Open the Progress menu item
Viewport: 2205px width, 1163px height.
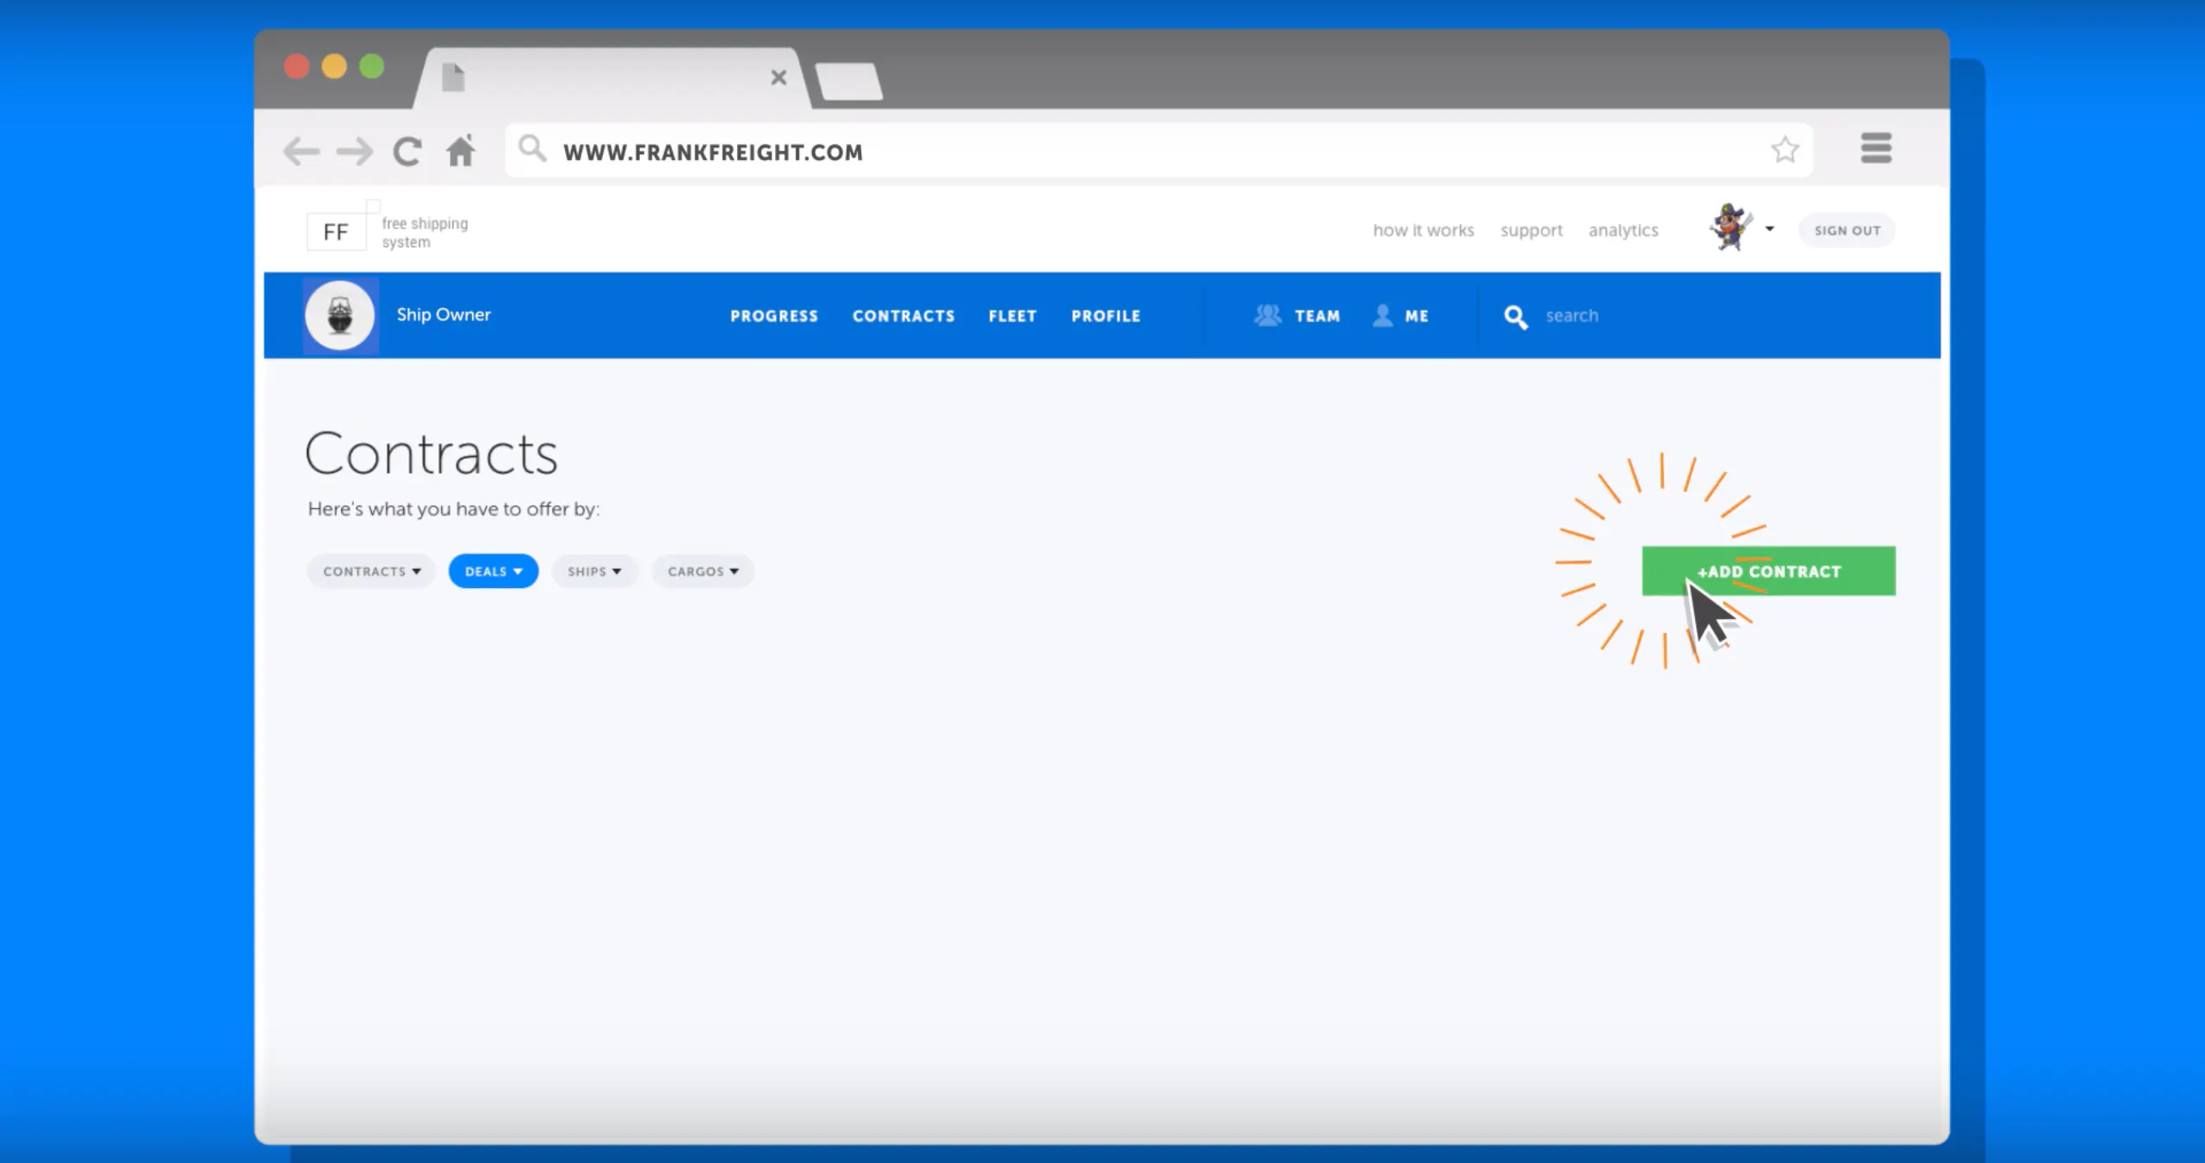coord(774,316)
